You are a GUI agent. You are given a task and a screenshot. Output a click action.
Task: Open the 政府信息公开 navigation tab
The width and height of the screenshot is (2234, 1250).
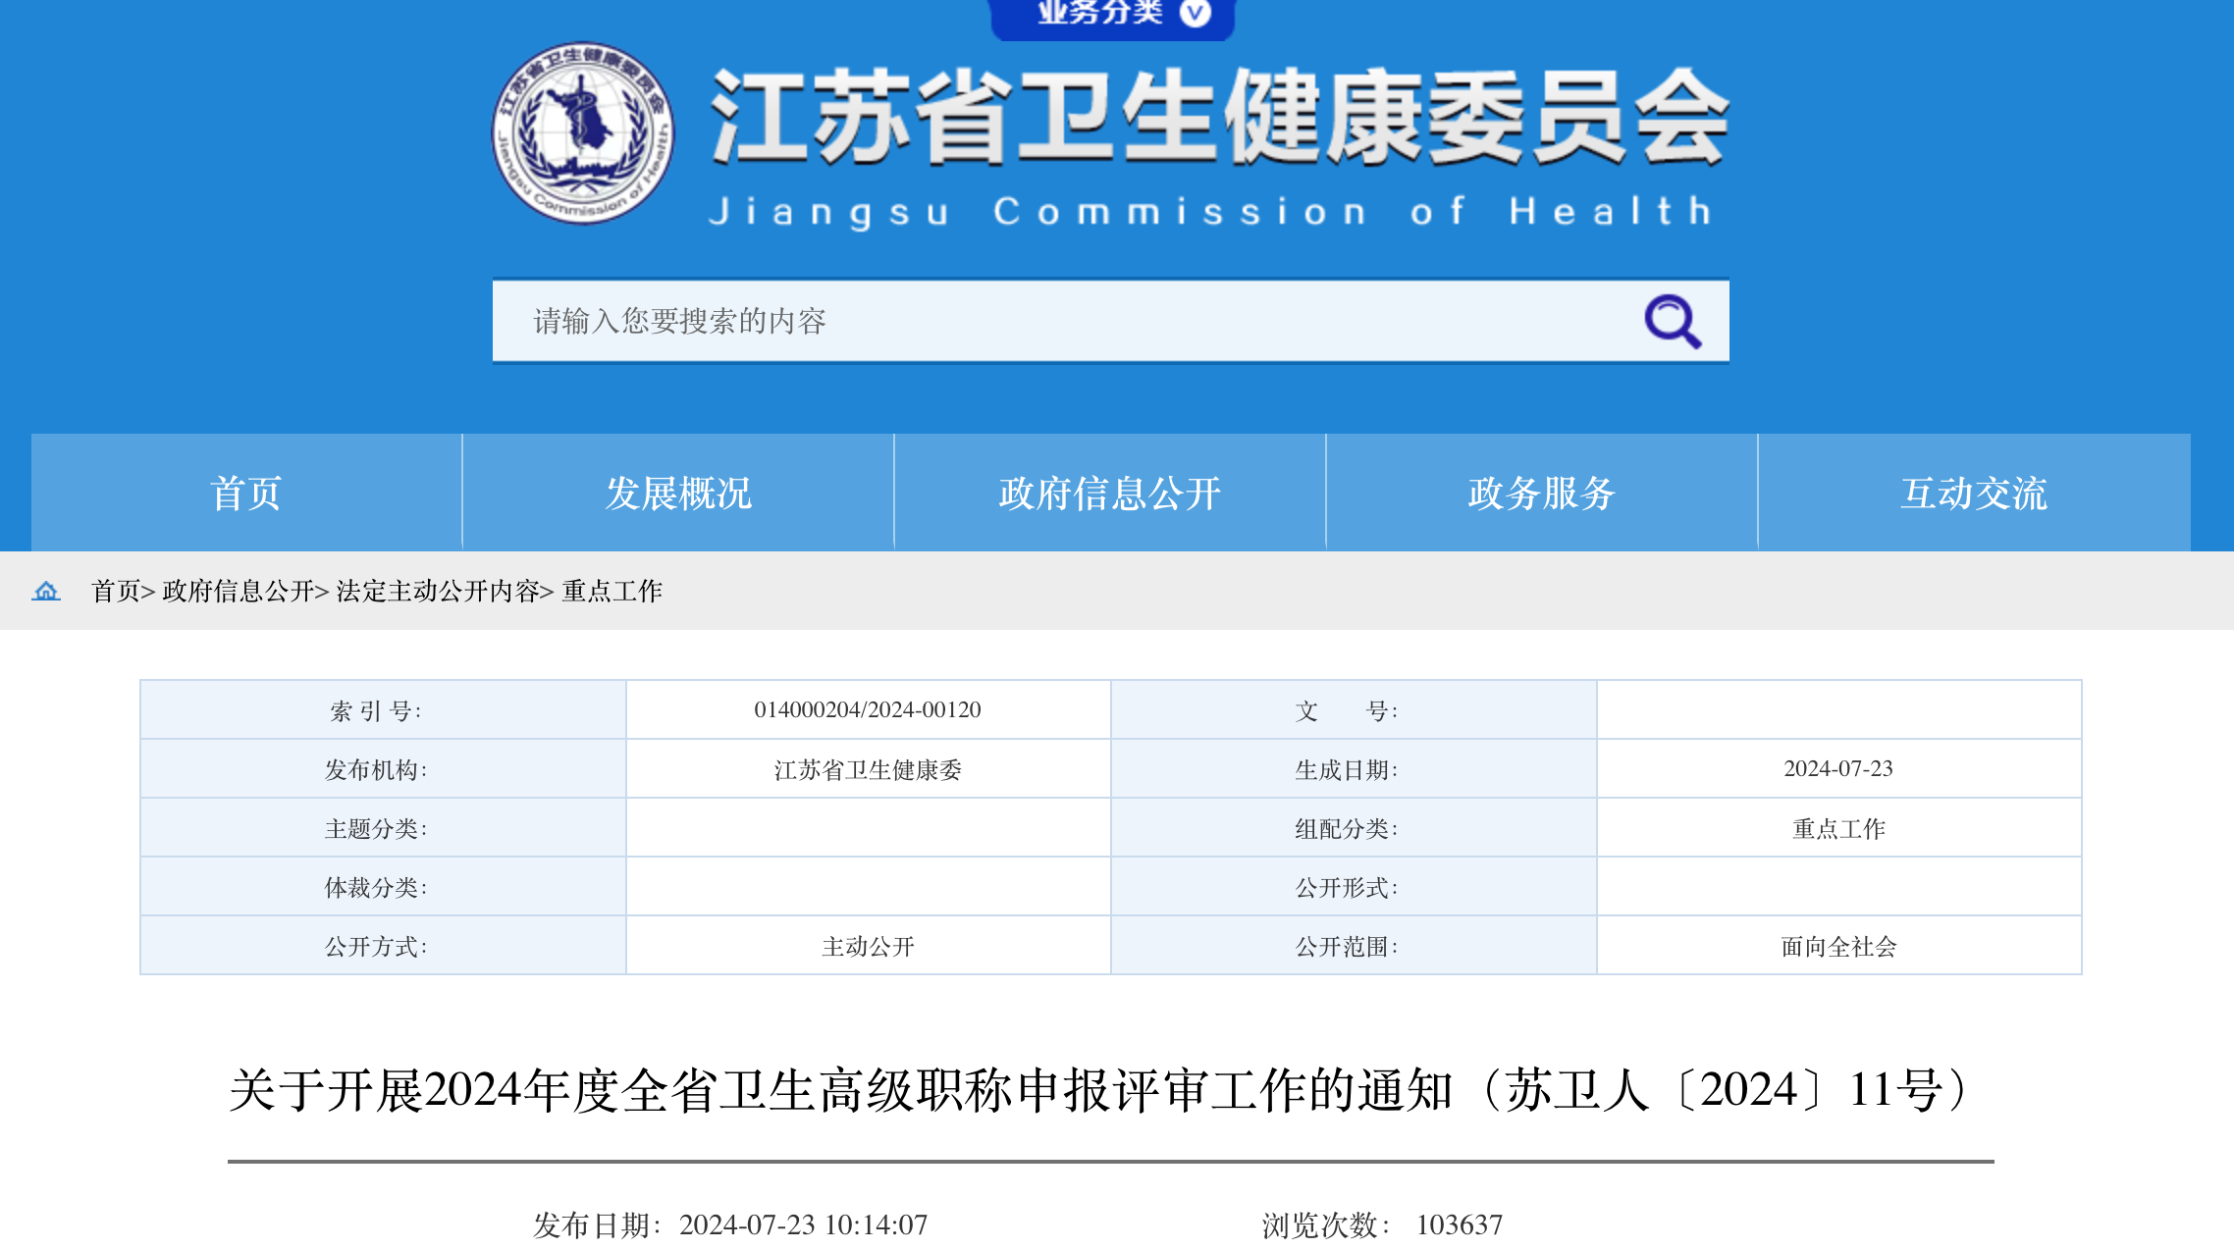(1110, 493)
